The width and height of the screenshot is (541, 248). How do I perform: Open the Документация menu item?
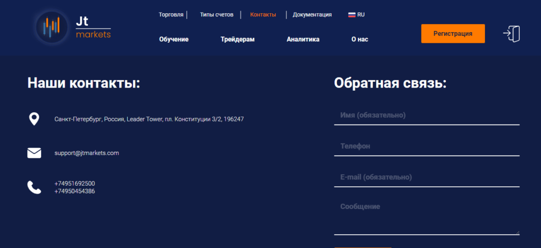[312, 15]
